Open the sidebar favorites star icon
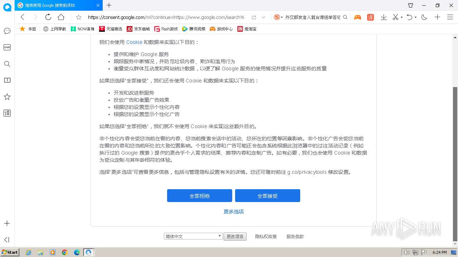Image resolution: width=458 pixels, height=257 pixels. click(7, 97)
